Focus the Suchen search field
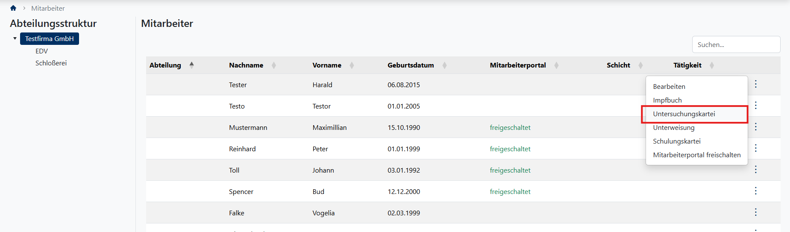Image resolution: width=790 pixels, height=232 pixels. coord(736,44)
